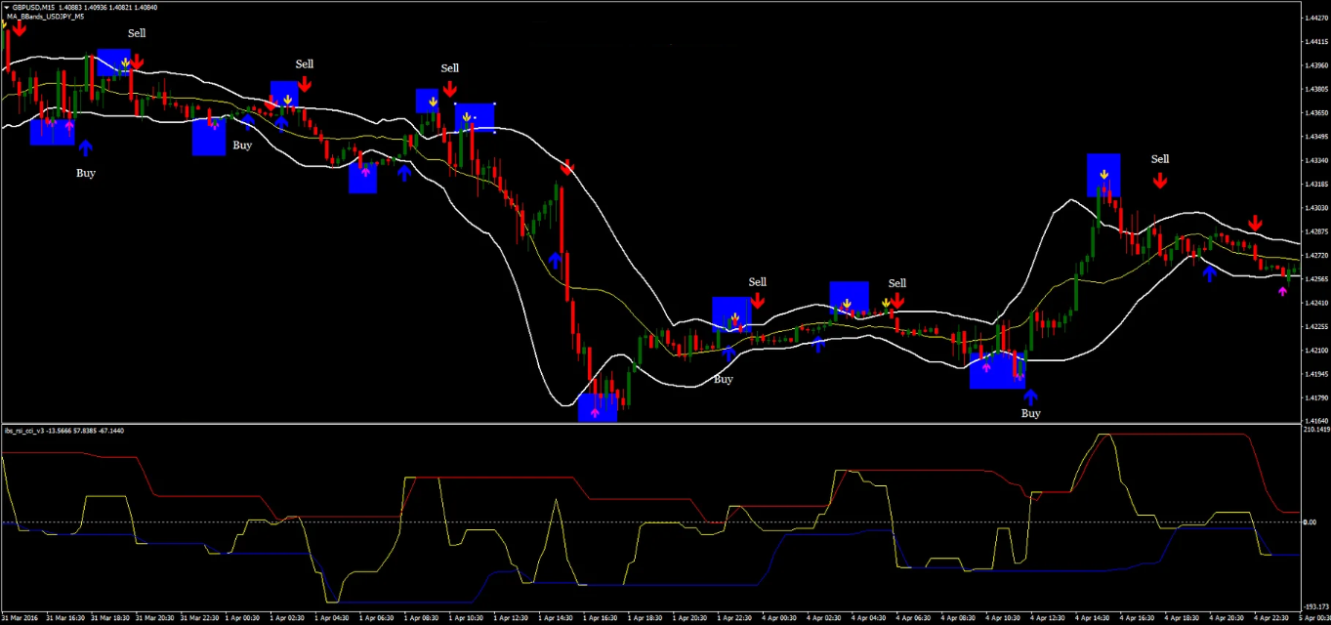Select the MA_BBands_USDJPY_M5 indicator label

pyautogui.click(x=45, y=17)
